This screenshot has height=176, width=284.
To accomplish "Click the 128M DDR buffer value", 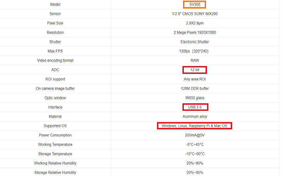I will 195,89.
